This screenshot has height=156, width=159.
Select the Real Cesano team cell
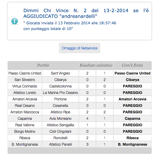(x=25, y=106)
